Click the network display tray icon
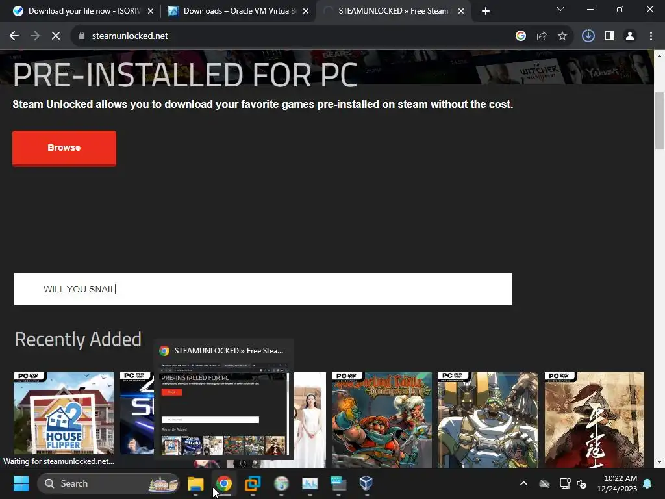The width and height of the screenshot is (665, 499). tap(564, 483)
